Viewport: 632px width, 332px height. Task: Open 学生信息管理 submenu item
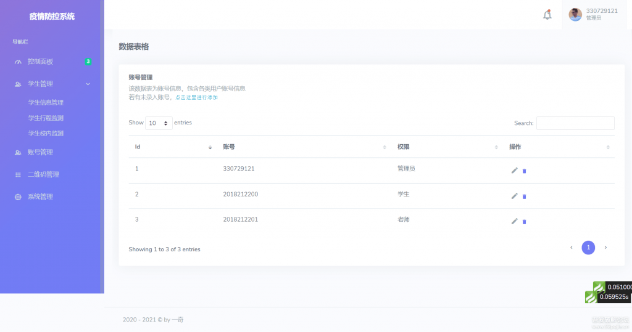tap(46, 102)
